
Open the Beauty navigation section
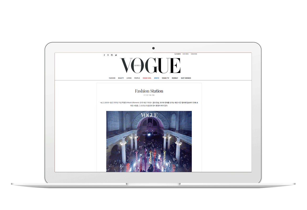pyautogui.click(x=121, y=78)
